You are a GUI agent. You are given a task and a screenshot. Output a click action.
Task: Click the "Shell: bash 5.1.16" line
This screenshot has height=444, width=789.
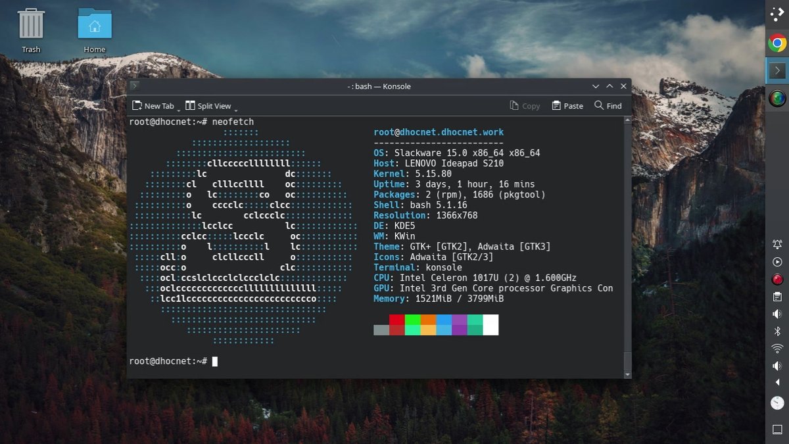click(420, 205)
